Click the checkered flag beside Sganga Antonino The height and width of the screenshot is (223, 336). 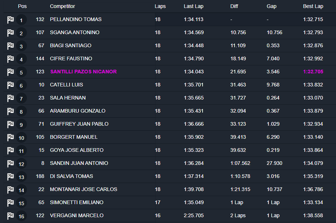11,33
